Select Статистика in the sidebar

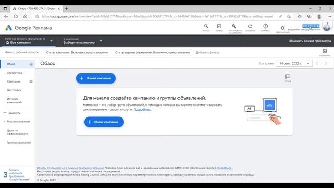click(x=15, y=73)
